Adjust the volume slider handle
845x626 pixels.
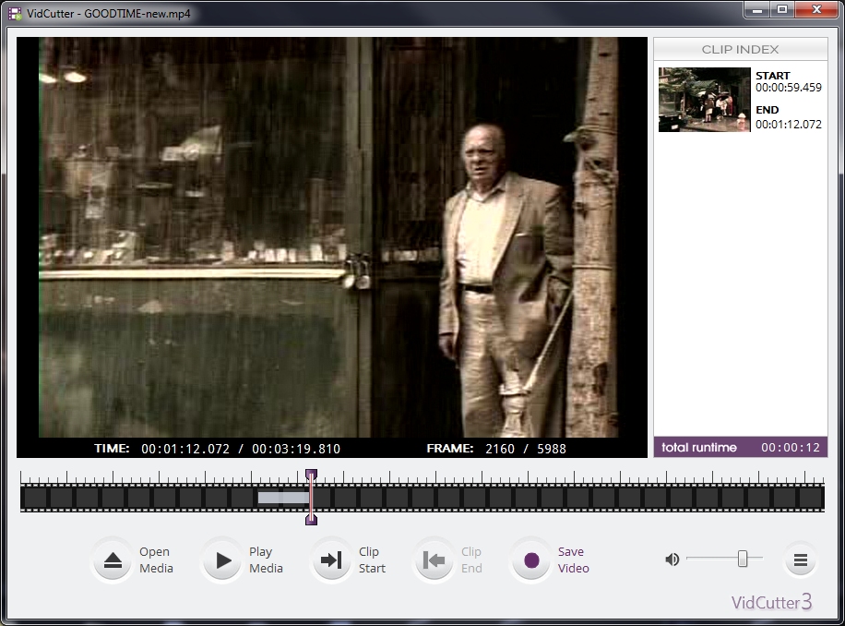[x=743, y=560]
